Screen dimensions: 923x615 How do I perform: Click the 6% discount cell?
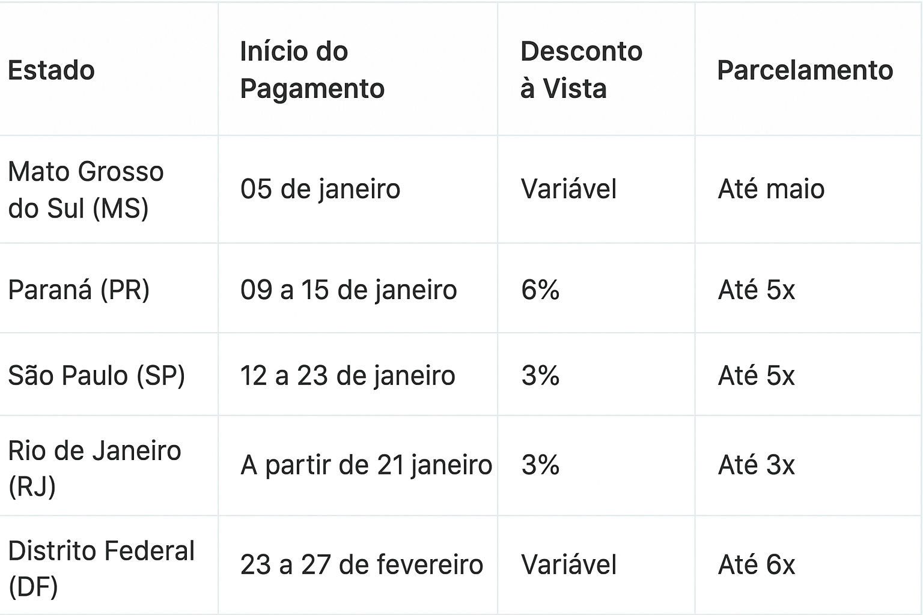[x=540, y=290]
